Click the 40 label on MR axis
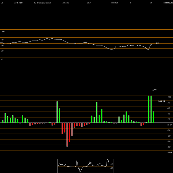This screenshot has width=173, height=173. pyautogui.click(x=169, y=114)
